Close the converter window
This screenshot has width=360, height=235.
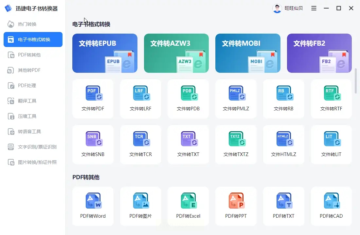pyautogui.click(x=351, y=8)
